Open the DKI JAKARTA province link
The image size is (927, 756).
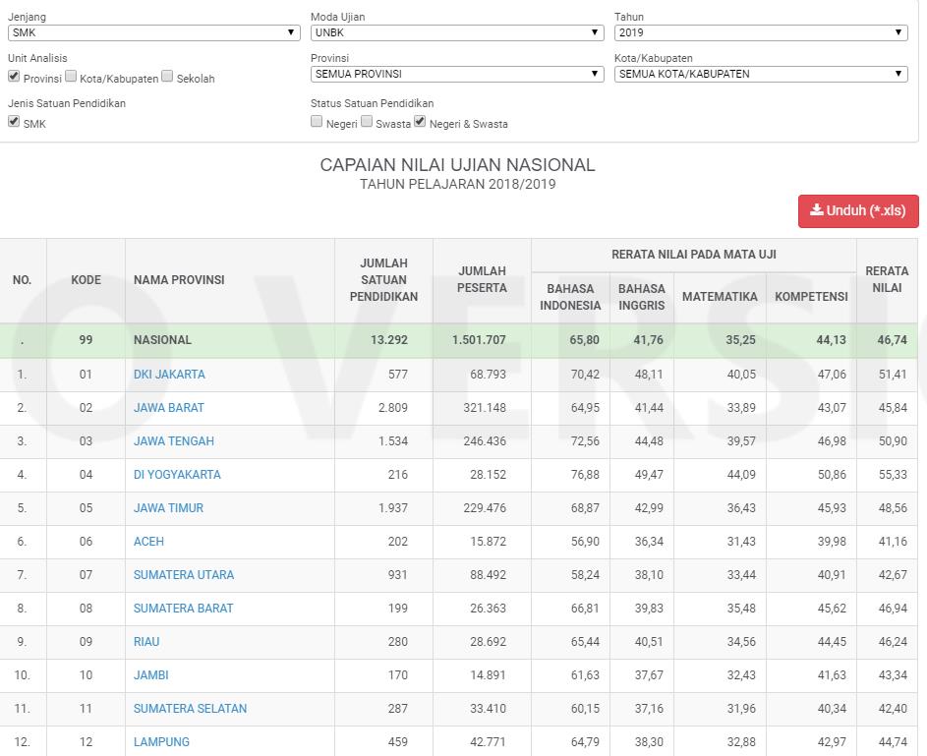tap(169, 375)
